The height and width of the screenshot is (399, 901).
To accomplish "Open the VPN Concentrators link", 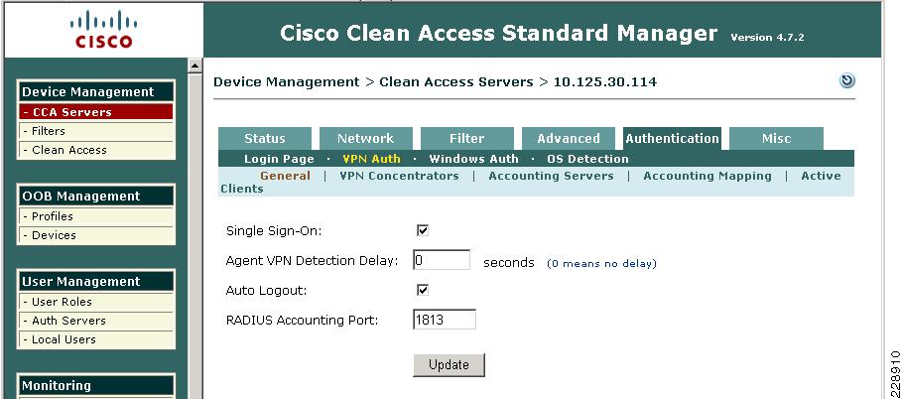I will click(399, 176).
